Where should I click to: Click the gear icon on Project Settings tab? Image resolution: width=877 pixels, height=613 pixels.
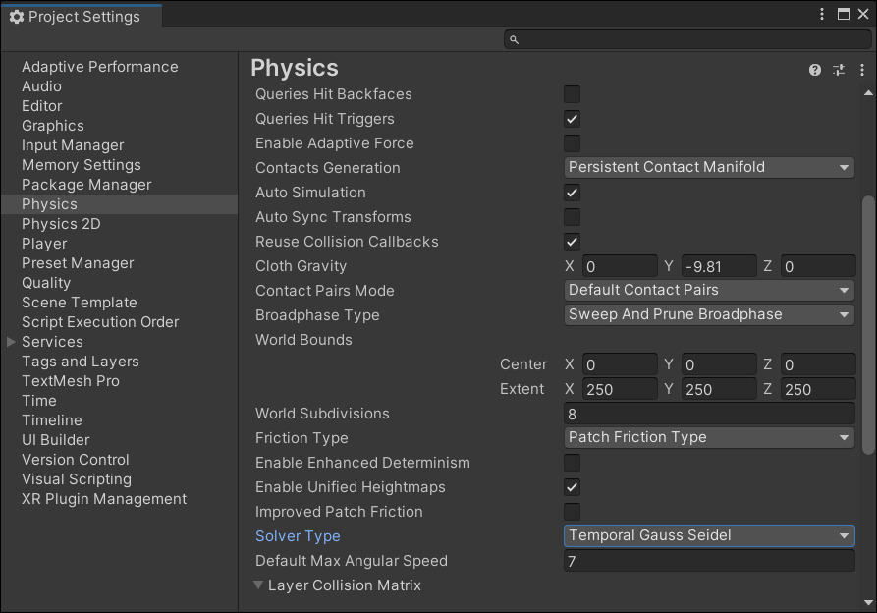click(16, 16)
